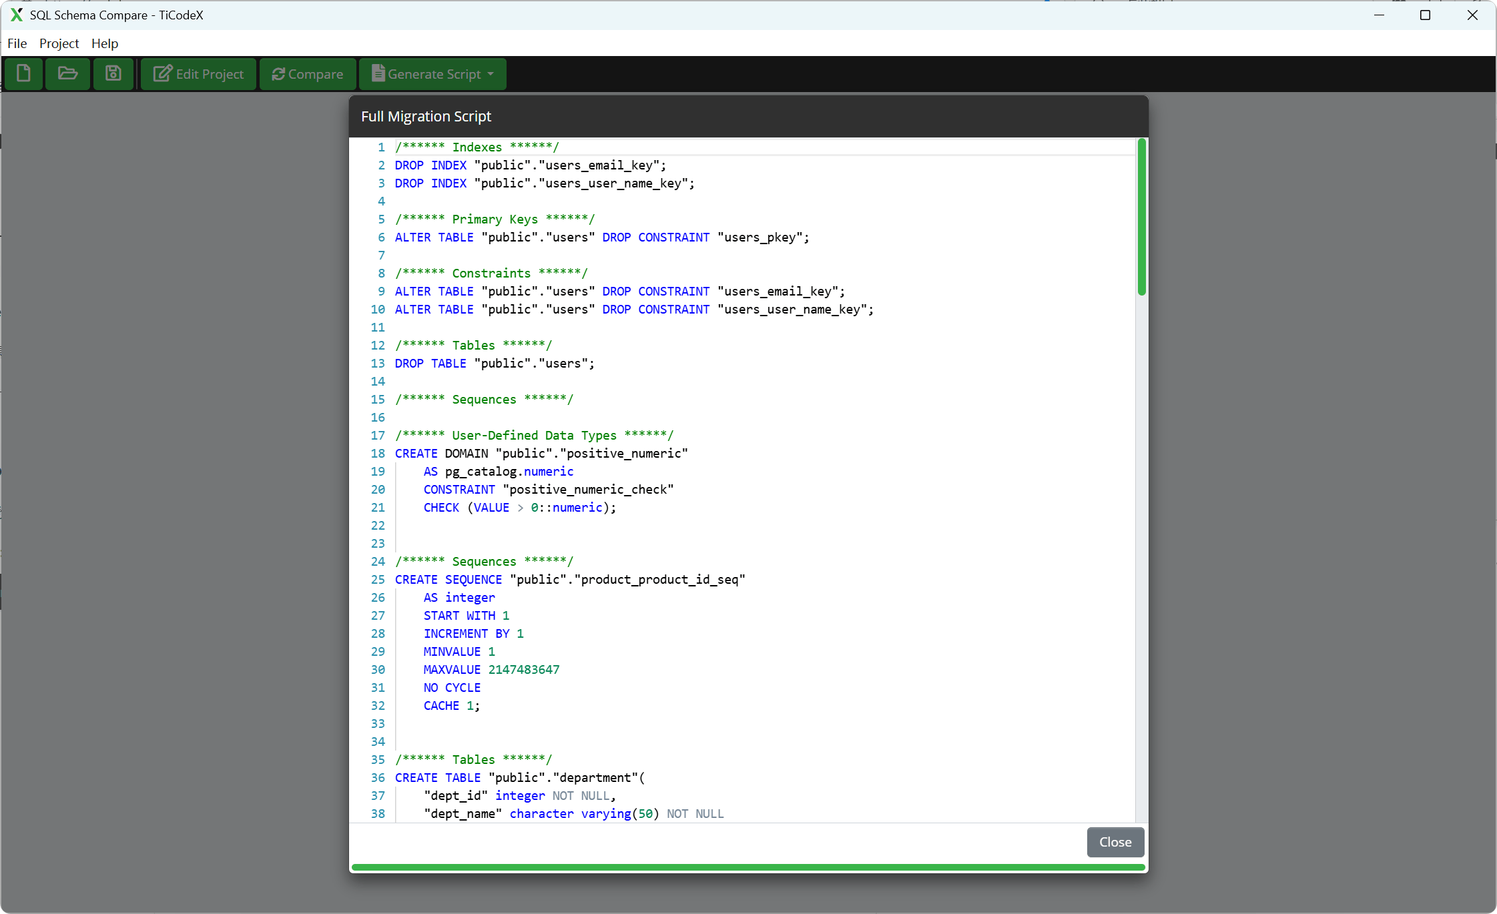Click line 10 dropping users_user_name_key constraint
This screenshot has height=914, width=1497.
[x=634, y=309]
